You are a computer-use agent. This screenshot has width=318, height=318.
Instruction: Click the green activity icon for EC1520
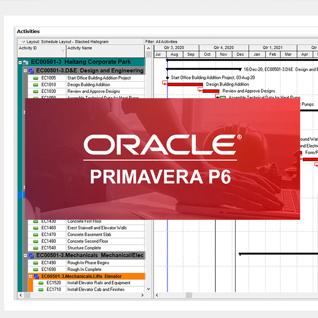point(41,283)
